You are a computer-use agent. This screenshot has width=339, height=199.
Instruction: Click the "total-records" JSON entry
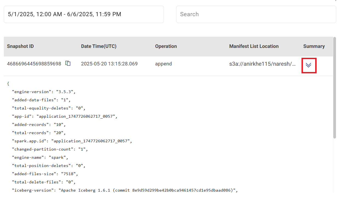click(x=39, y=133)
